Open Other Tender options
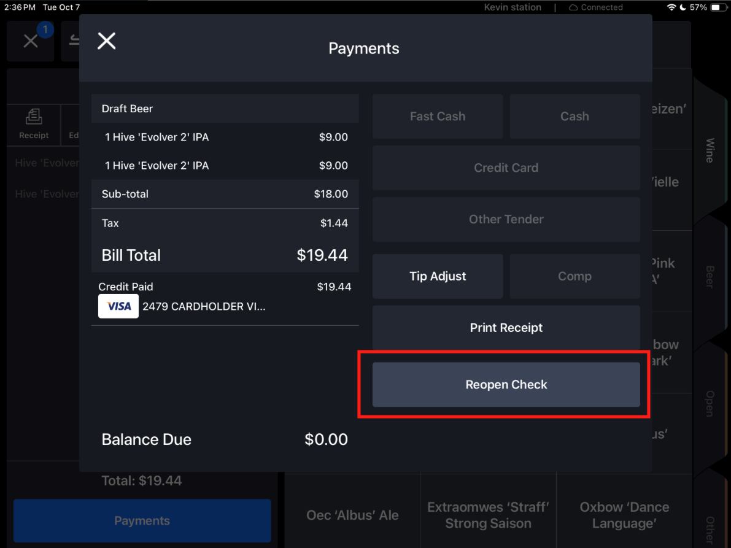This screenshot has width=731, height=548. pyautogui.click(x=506, y=219)
